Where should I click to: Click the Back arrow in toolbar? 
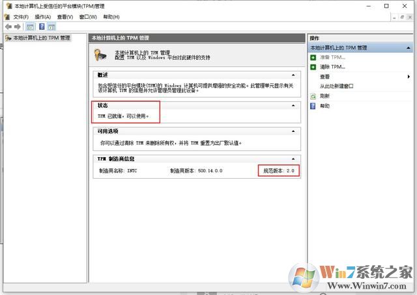click(x=8, y=27)
